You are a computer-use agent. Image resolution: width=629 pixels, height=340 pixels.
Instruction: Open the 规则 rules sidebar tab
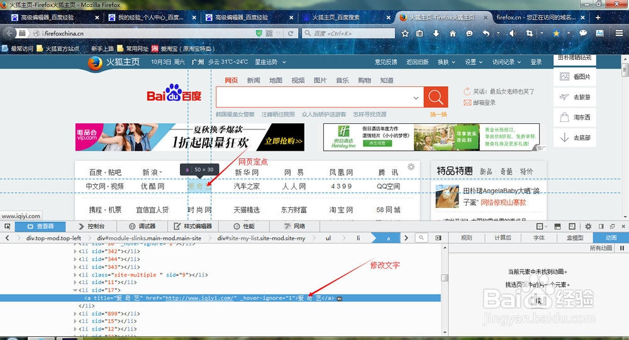467,238
